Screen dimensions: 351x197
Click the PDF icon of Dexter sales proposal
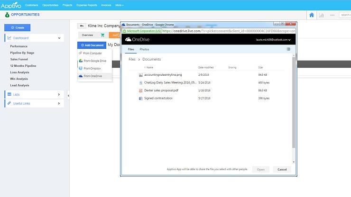click(x=140, y=90)
